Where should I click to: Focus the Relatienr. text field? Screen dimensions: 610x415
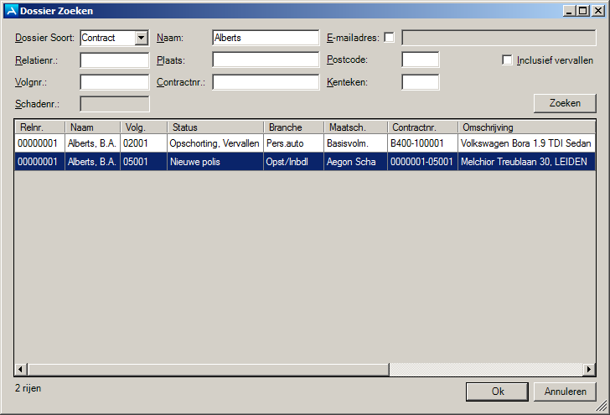coord(114,60)
